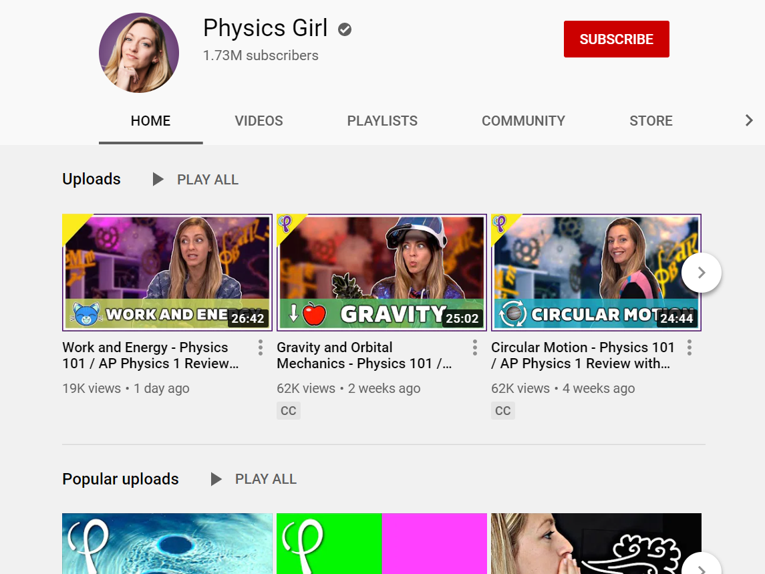The width and height of the screenshot is (765, 574).
Task: Open options menu for Gravity video
Action: [475, 347]
